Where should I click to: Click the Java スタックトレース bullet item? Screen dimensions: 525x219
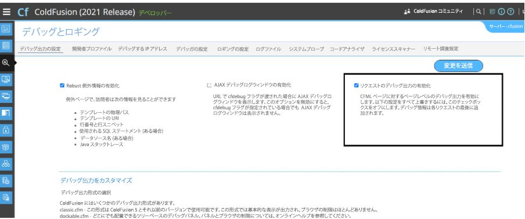tap(102, 144)
